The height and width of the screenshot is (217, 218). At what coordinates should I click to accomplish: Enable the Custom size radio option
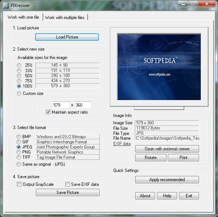pyautogui.click(x=19, y=93)
